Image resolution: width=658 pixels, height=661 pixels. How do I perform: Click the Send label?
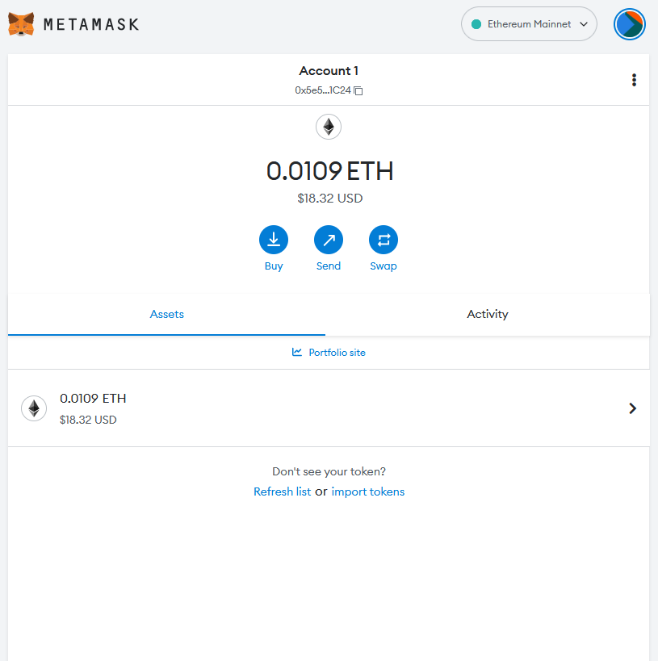(329, 266)
